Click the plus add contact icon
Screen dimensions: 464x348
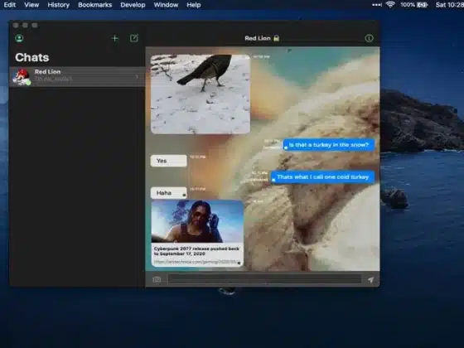115,38
